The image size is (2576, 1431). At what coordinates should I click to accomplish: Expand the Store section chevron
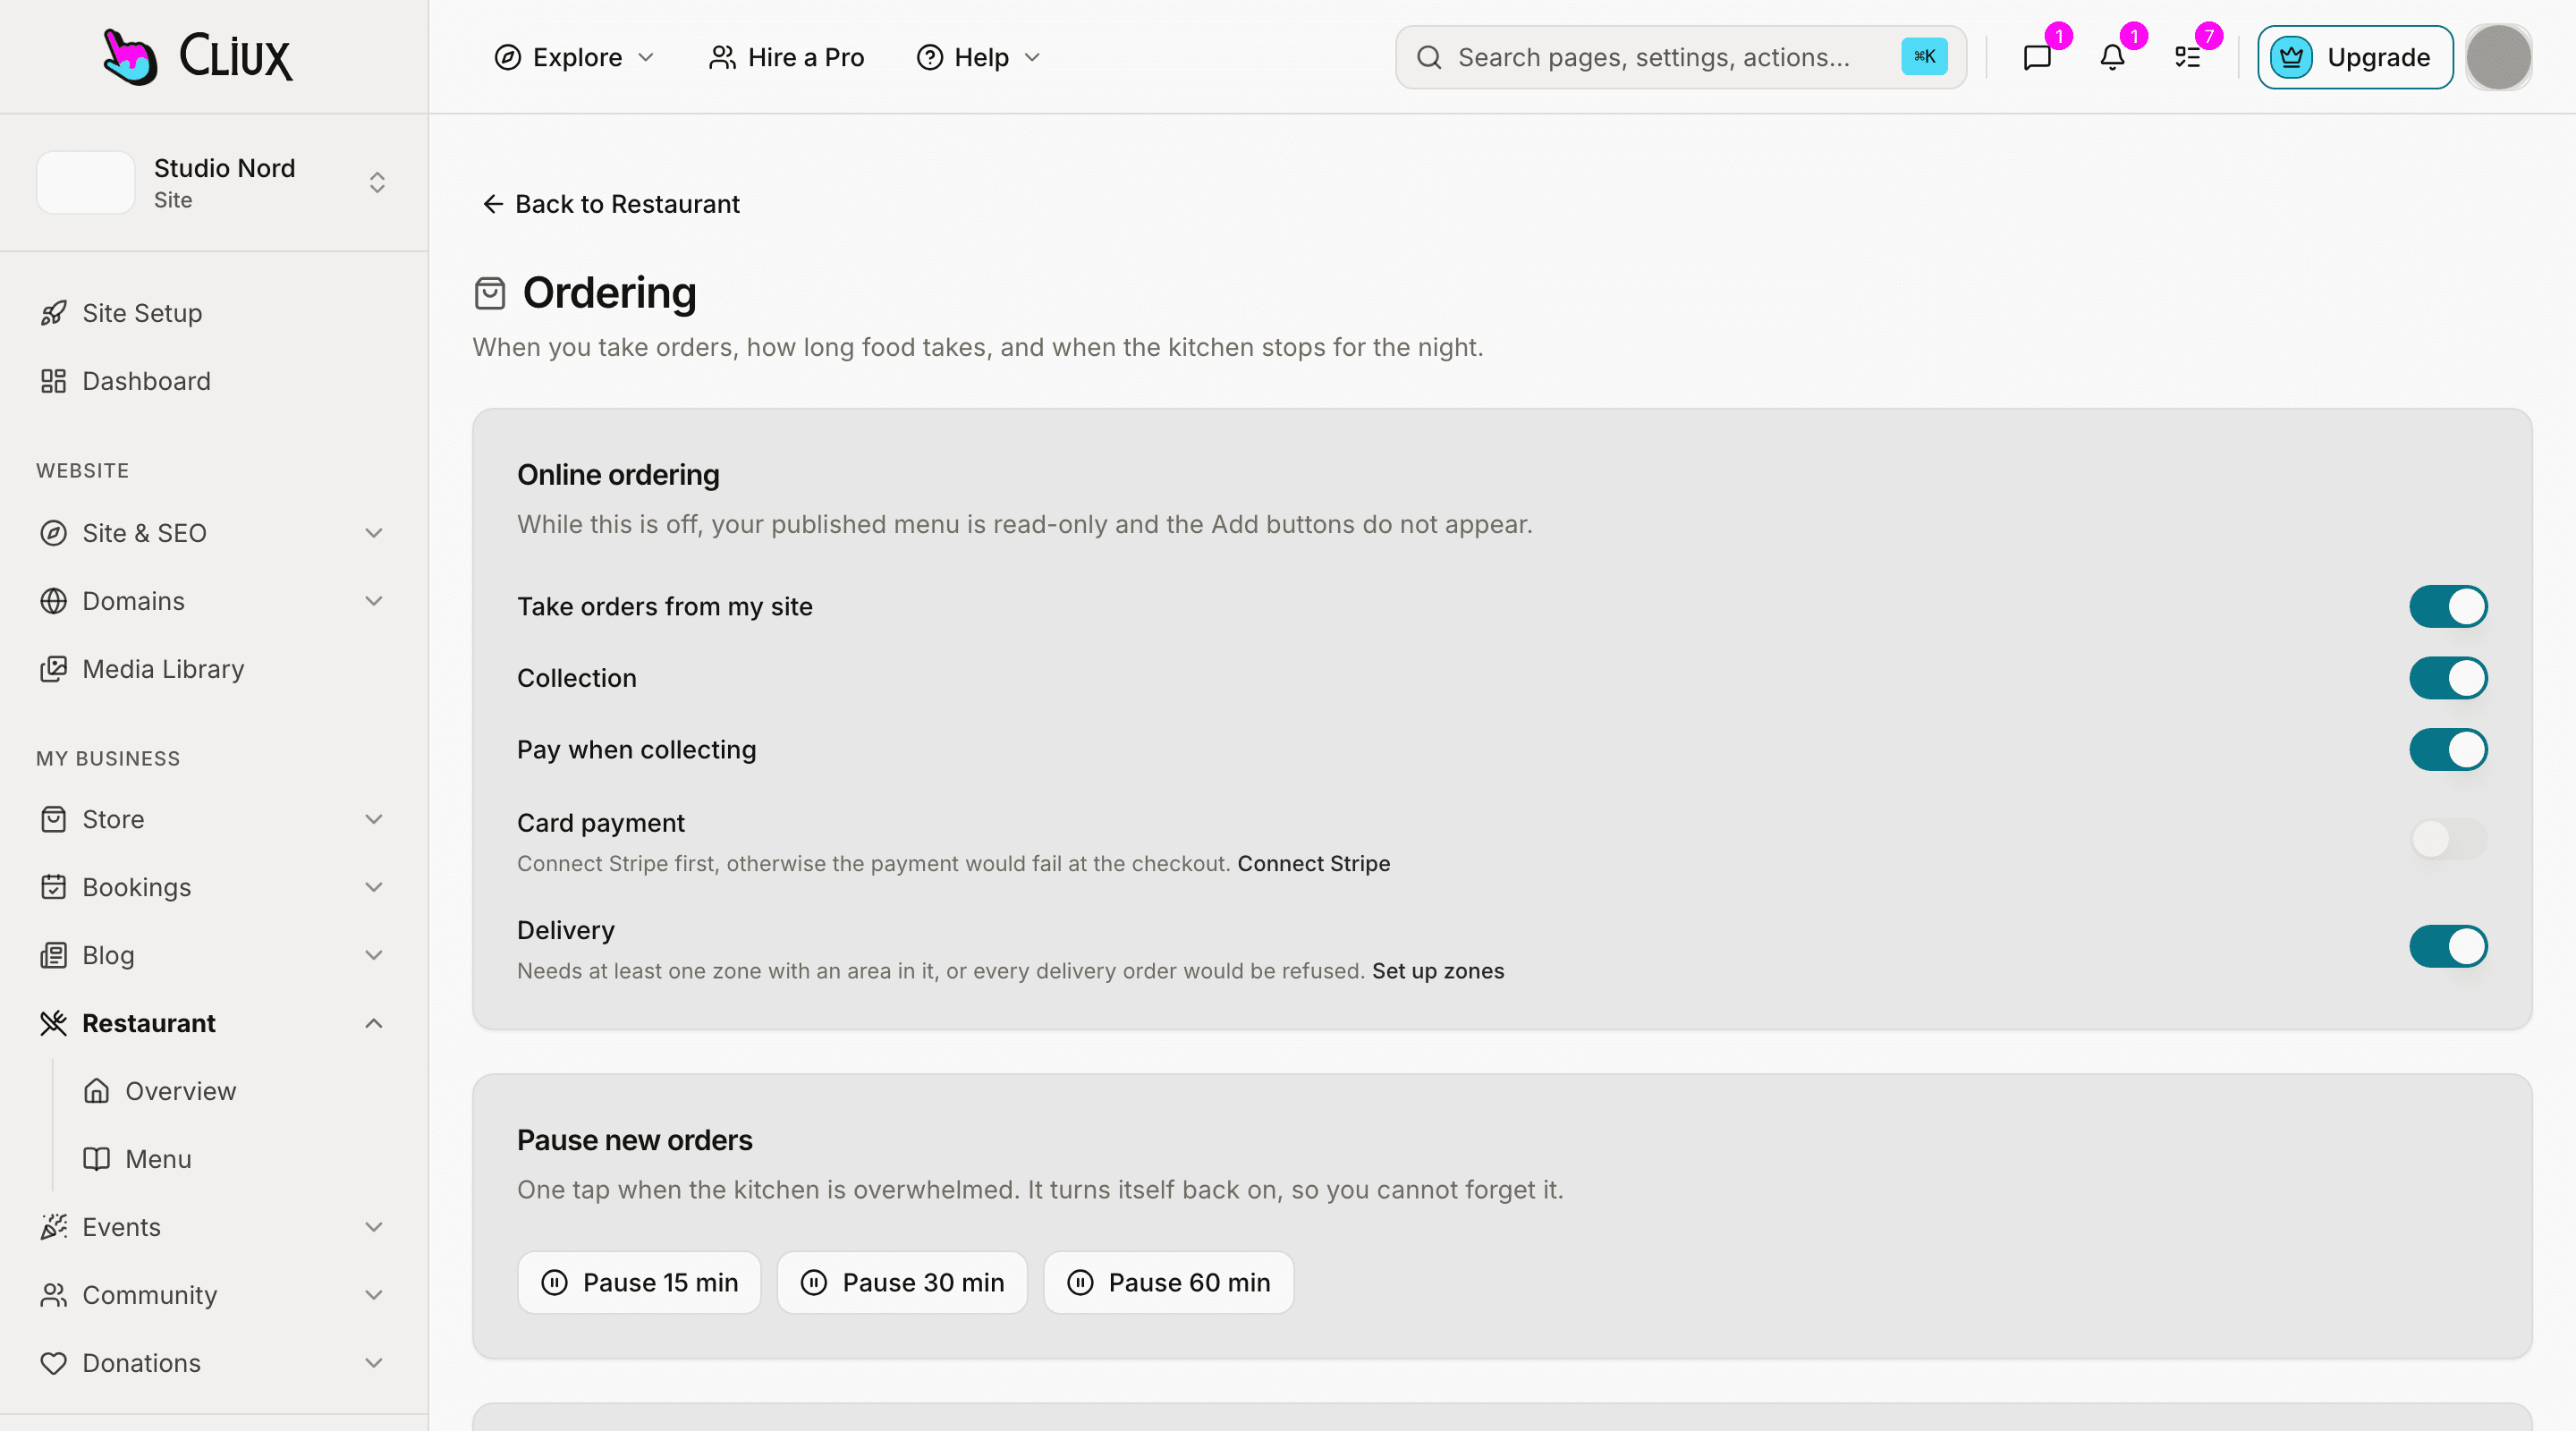tap(373, 819)
